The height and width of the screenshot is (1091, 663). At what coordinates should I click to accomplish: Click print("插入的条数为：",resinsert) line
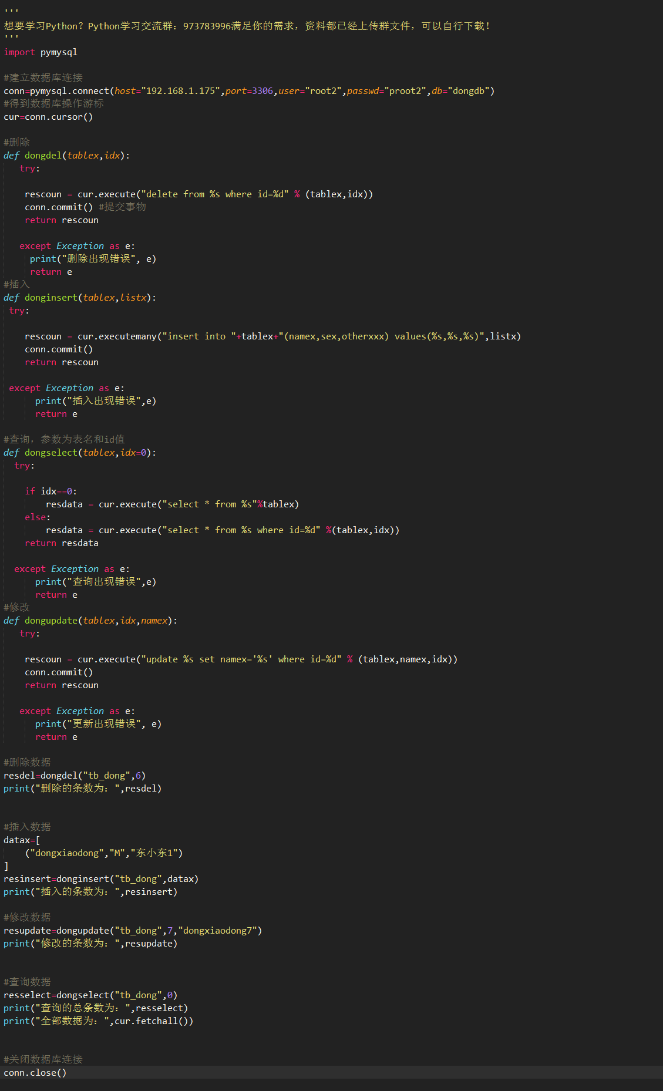pos(90,892)
